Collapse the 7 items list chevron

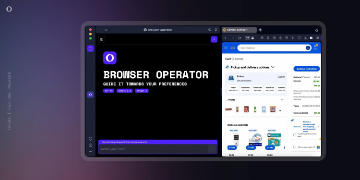pos(282,100)
